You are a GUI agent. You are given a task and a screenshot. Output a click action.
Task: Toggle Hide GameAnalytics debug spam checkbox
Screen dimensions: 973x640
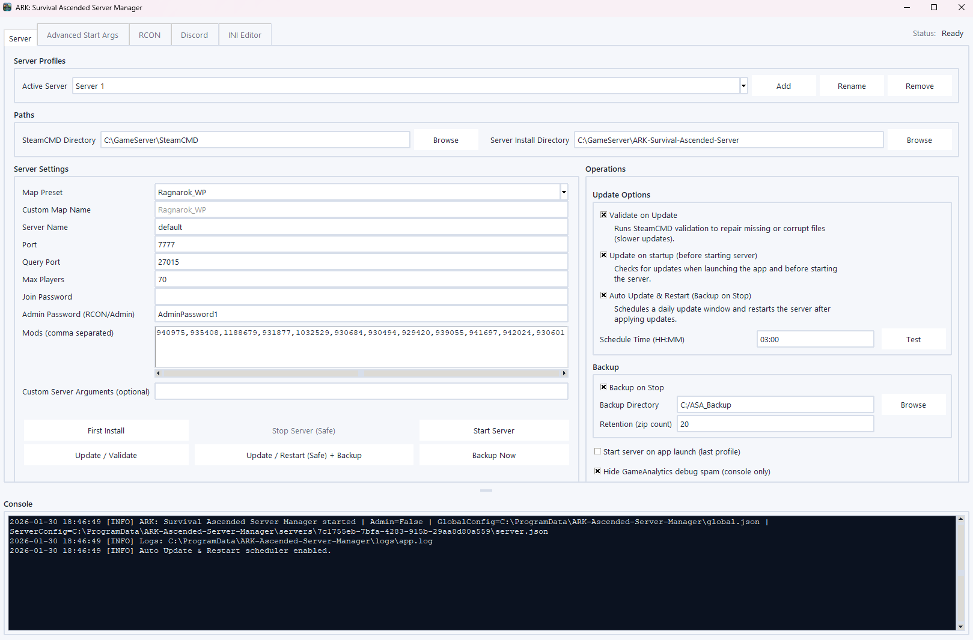[x=597, y=471]
